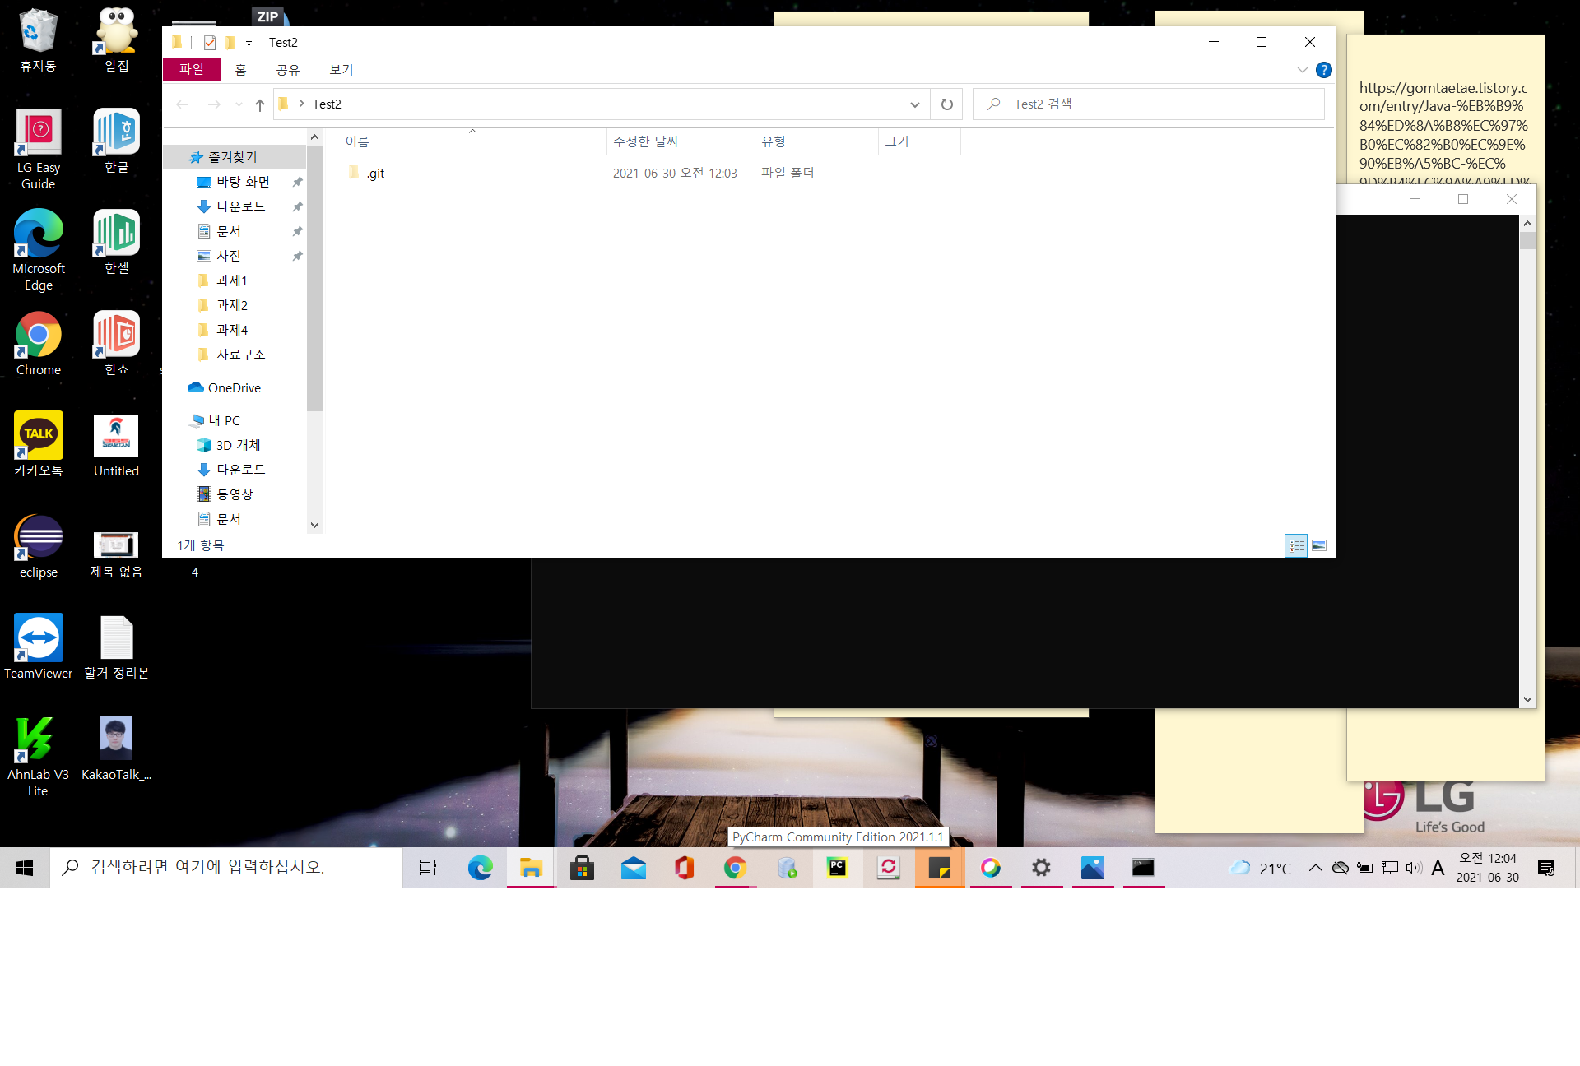
Task: Click the refresh button in the address bar
Action: pyautogui.click(x=946, y=104)
